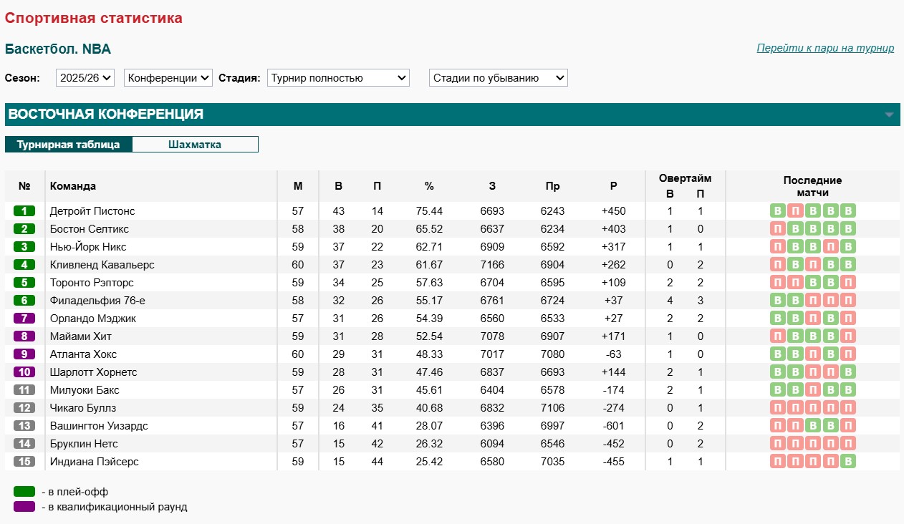This screenshot has width=904, height=524.
Task: Open the Стадии по убыванию sort dropdown
Action: tap(498, 78)
